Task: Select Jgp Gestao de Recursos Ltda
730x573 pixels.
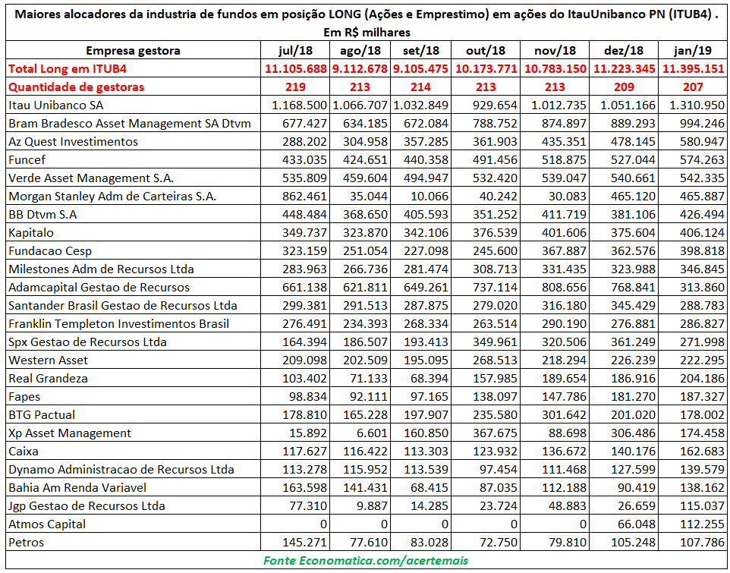Action: [87, 506]
